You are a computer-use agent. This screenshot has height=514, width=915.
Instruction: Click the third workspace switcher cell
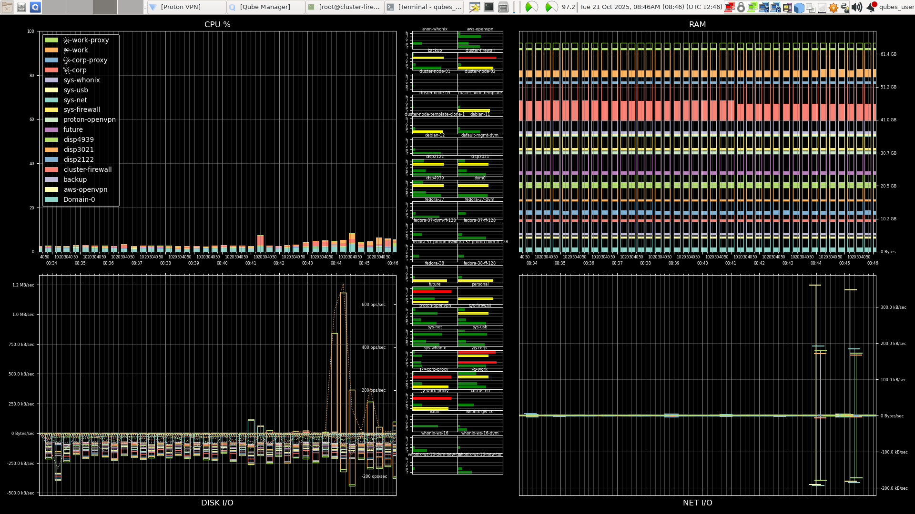pos(104,7)
